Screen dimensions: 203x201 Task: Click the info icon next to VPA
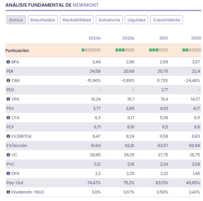[8, 99]
